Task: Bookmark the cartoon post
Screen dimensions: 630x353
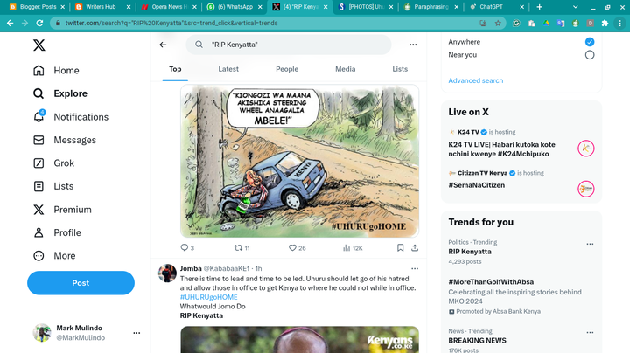Action: click(x=400, y=248)
